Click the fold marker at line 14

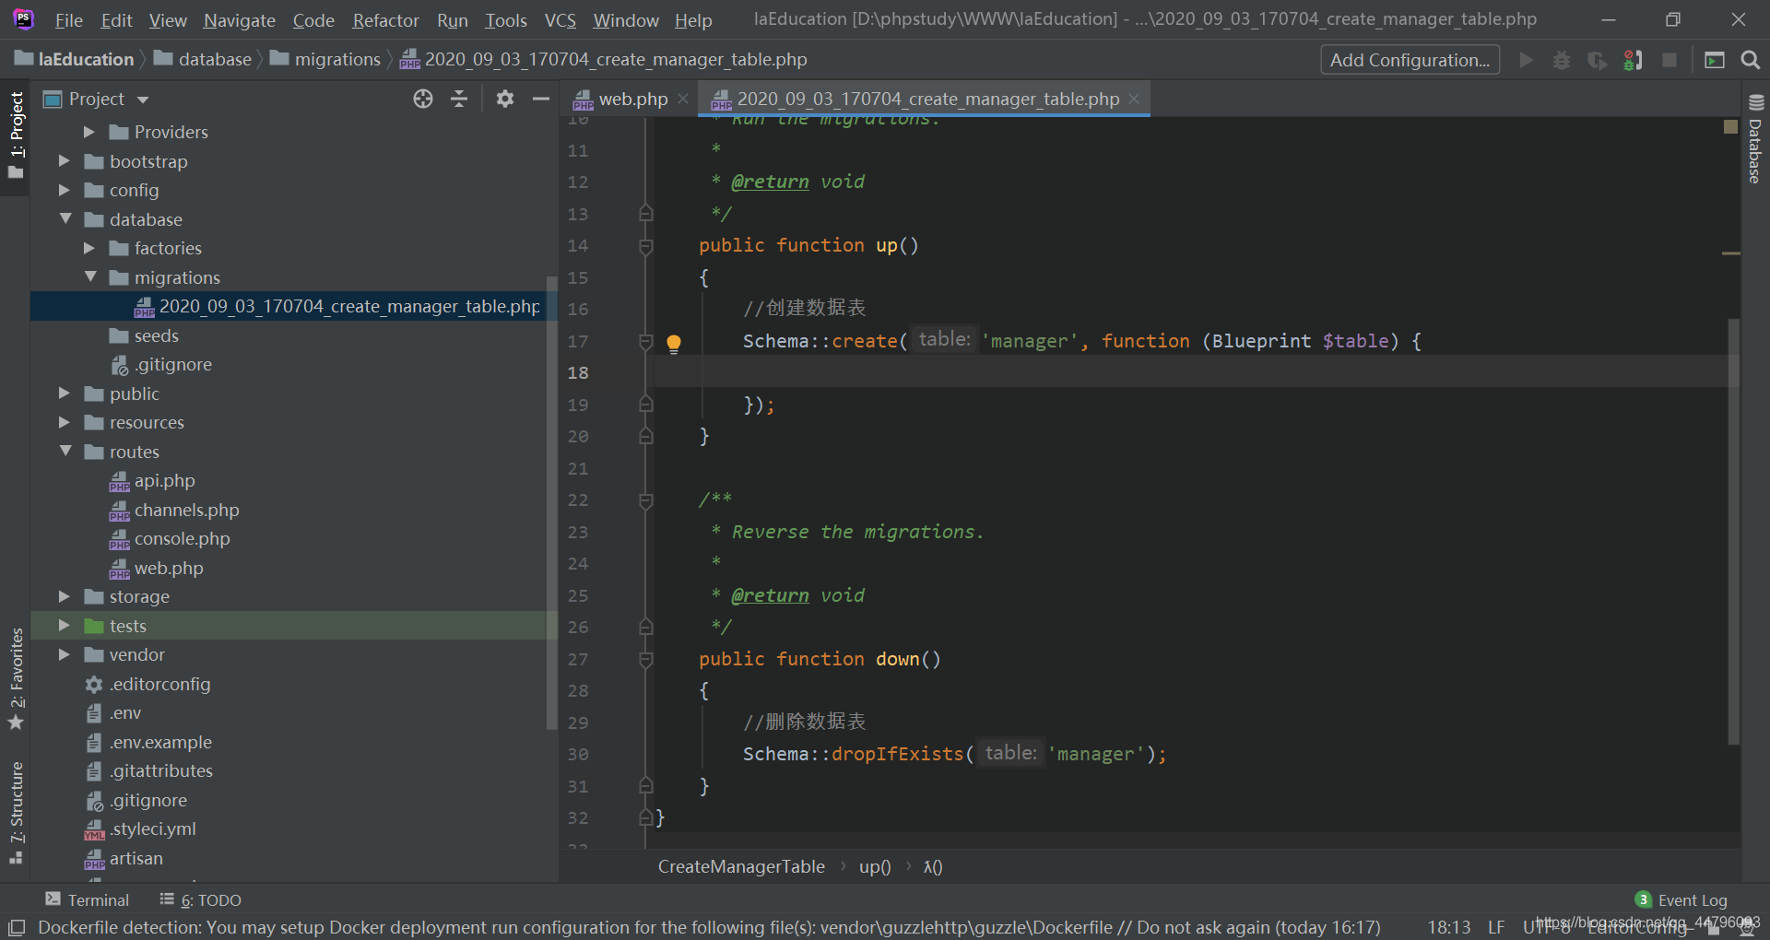coord(646,246)
